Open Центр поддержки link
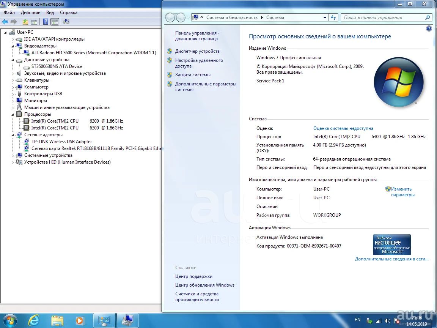This screenshot has width=437, height=328. 194,276
